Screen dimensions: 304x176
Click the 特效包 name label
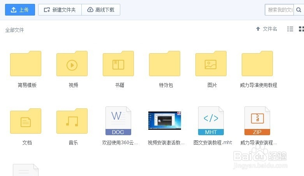pyautogui.click(x=166, y=85)
